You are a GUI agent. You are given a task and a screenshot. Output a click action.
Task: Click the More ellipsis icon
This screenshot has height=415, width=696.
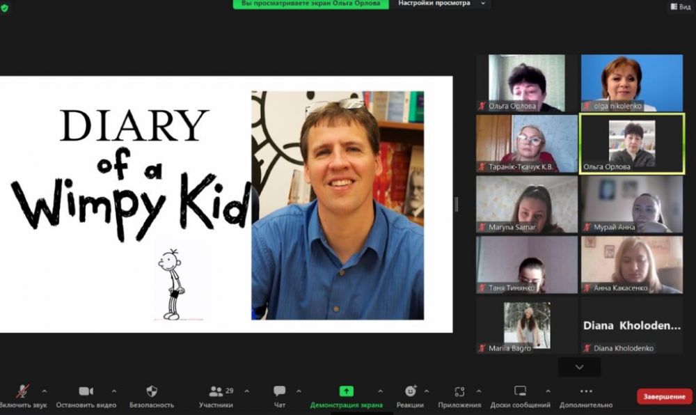[x=586, y=391]
